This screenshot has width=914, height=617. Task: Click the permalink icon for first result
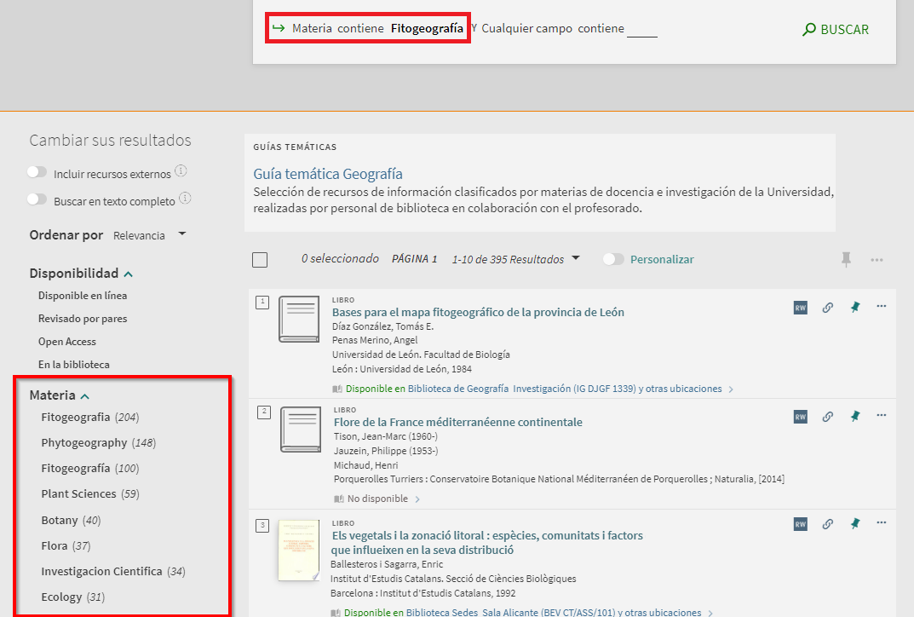click(827, 308)
